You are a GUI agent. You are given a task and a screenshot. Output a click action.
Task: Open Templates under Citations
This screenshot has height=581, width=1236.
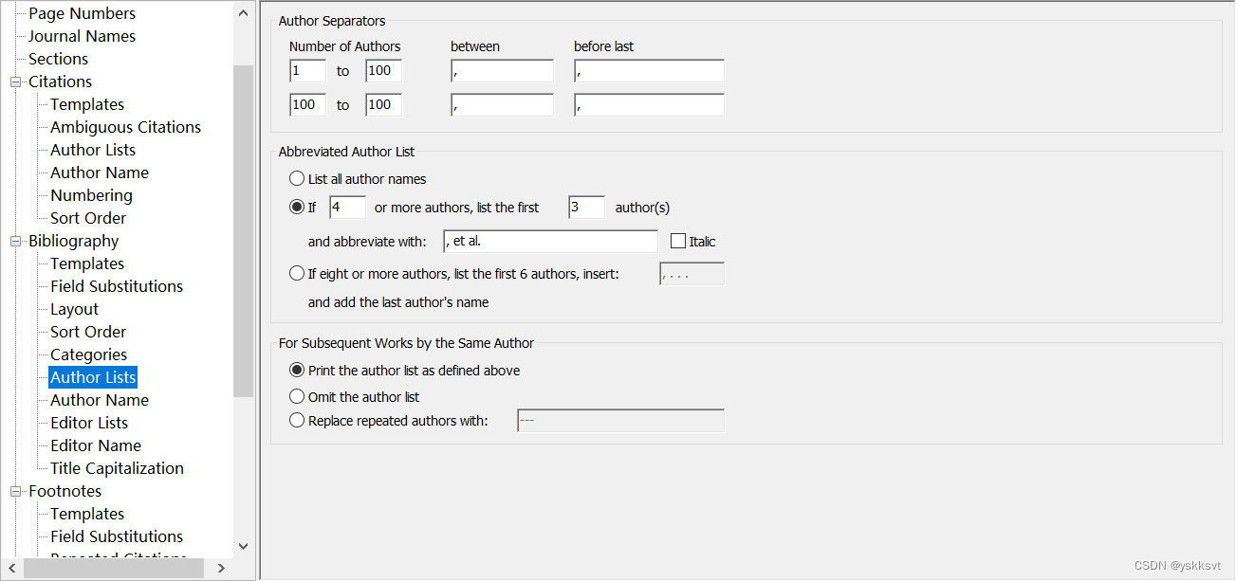coord(87,104)
